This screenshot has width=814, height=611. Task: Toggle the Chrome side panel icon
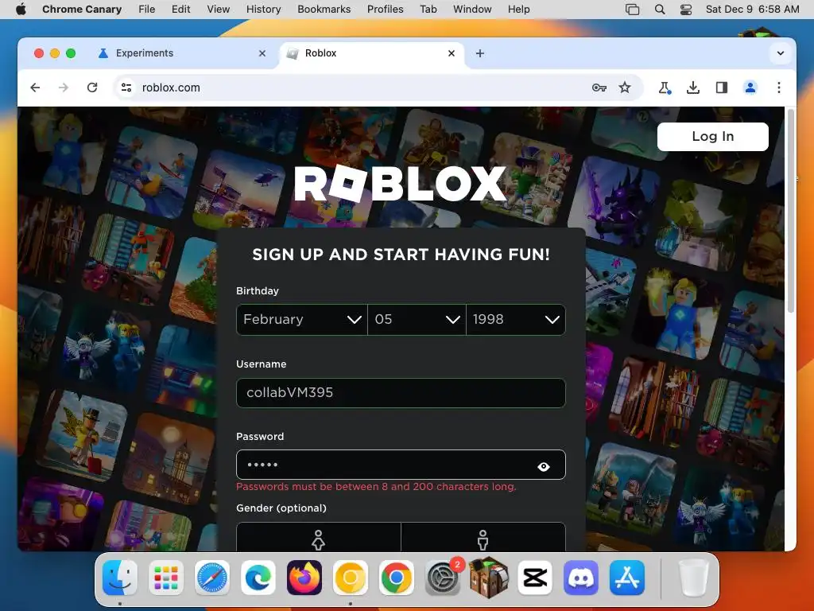722,88
